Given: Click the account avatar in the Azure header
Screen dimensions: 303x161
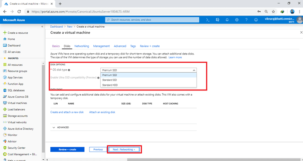Looking at the screenshot, I should 300,20.
